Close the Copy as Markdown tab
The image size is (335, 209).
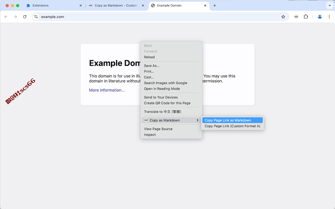point(143,5)
